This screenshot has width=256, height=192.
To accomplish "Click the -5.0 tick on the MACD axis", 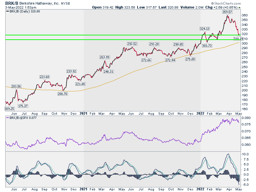I will tap(245, 185).
